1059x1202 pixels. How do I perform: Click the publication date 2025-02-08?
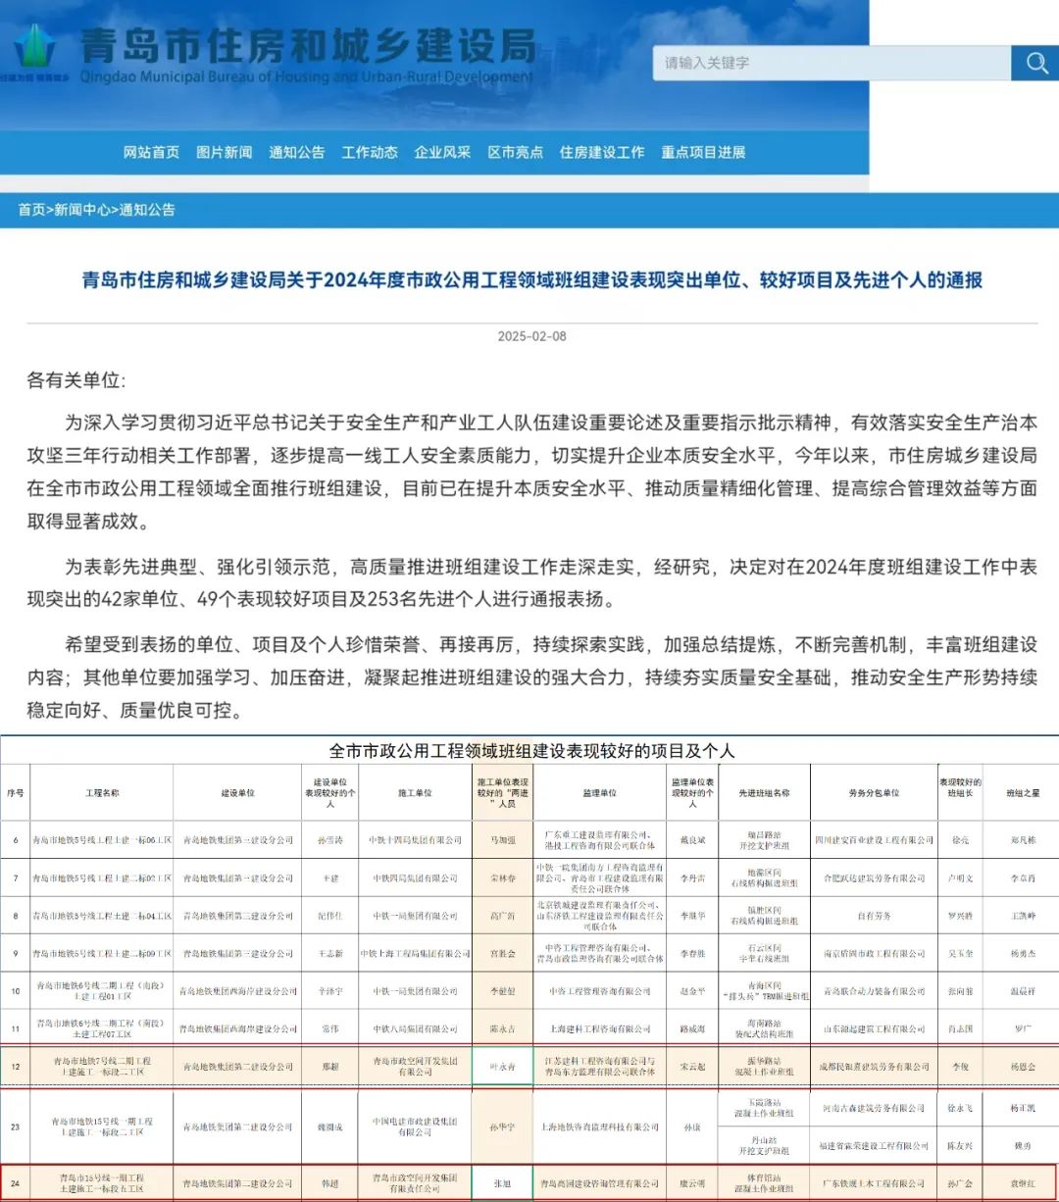pos(531,336)
